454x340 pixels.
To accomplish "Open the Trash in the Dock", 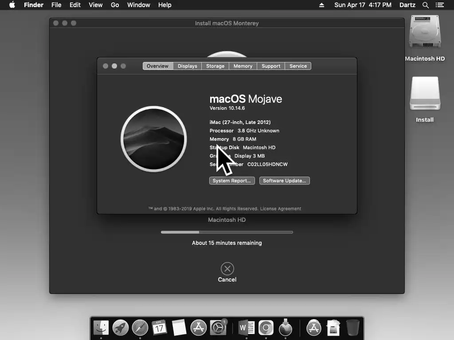I will [352, 328].
